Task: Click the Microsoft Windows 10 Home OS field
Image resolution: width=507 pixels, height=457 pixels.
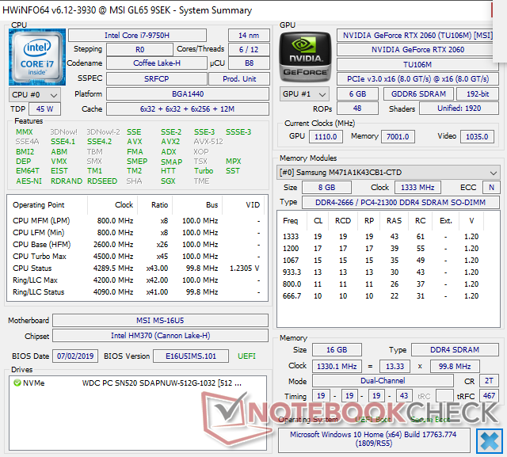Action: point(374,439)
